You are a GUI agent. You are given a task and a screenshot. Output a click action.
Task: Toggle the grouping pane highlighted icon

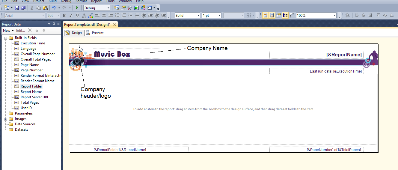point(285,15)
